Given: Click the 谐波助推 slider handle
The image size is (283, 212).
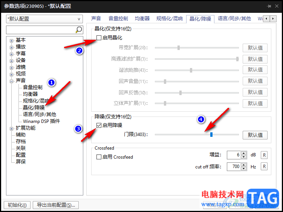Looking at the screenshot, I should pos(191,70).
